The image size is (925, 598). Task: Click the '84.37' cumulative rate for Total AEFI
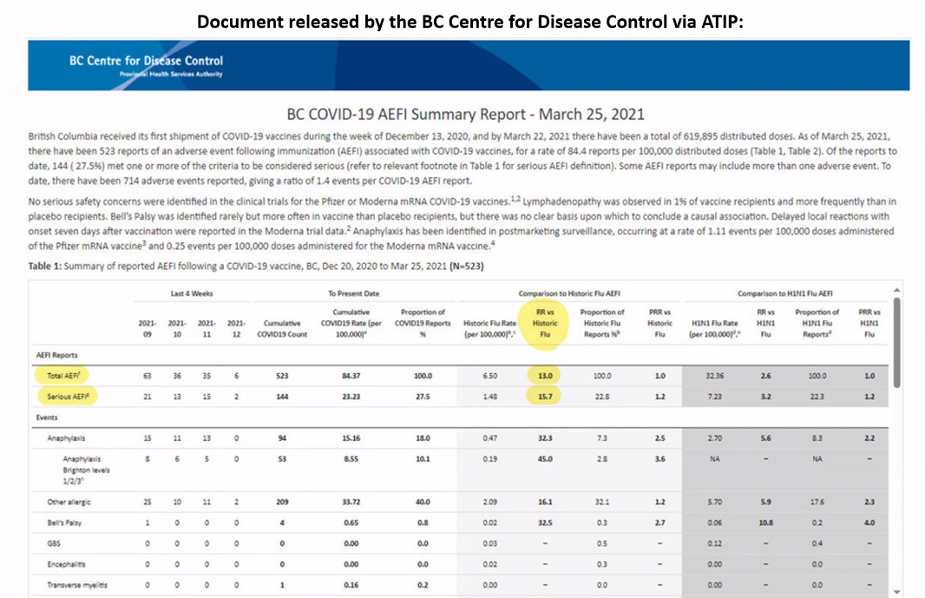(351, 376)
